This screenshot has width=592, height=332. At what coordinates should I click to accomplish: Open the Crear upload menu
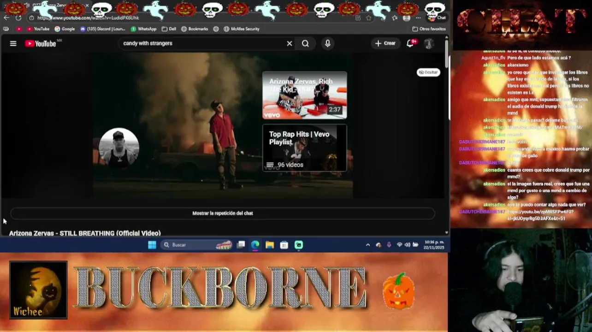tap(385, 43)
